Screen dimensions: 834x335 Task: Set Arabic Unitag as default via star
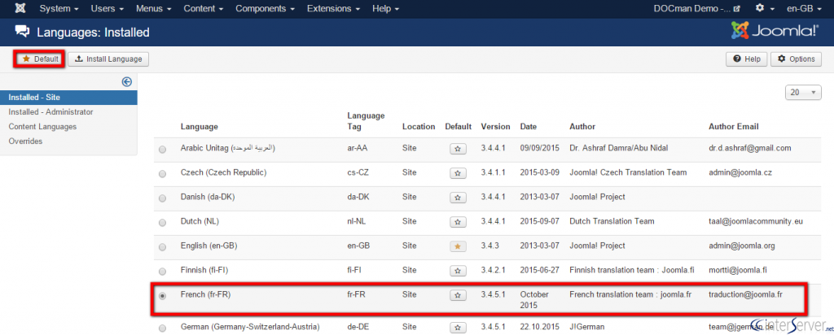point(458,149)
